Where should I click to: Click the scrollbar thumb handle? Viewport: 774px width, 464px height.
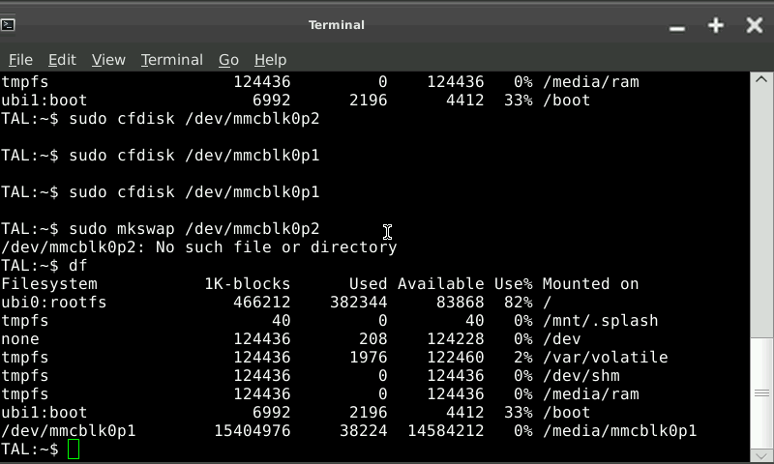tap(763, 392)
